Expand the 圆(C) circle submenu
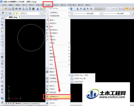134x106 pixels. tap(58, 50)
